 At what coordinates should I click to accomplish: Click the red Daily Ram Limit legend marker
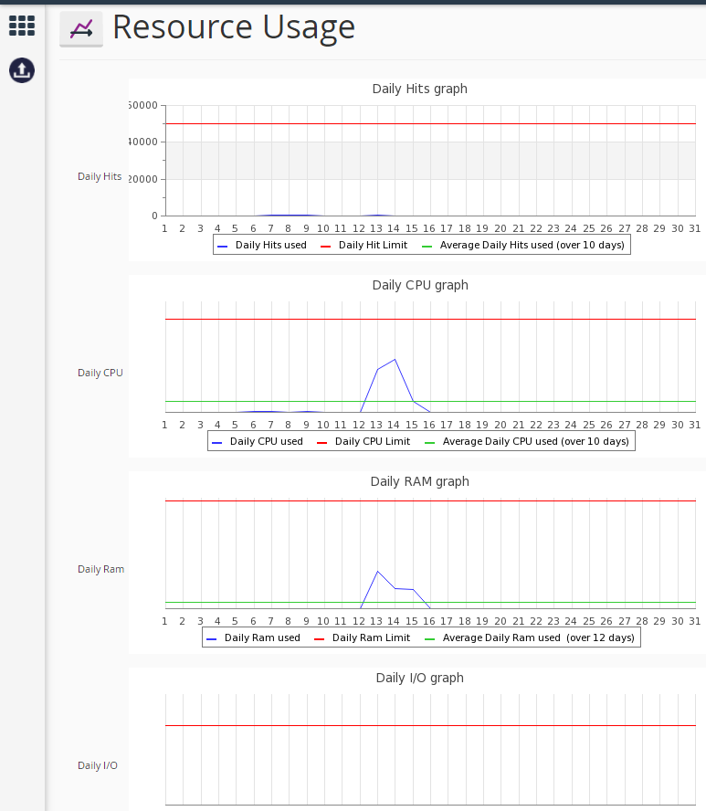tap(319, 639)
